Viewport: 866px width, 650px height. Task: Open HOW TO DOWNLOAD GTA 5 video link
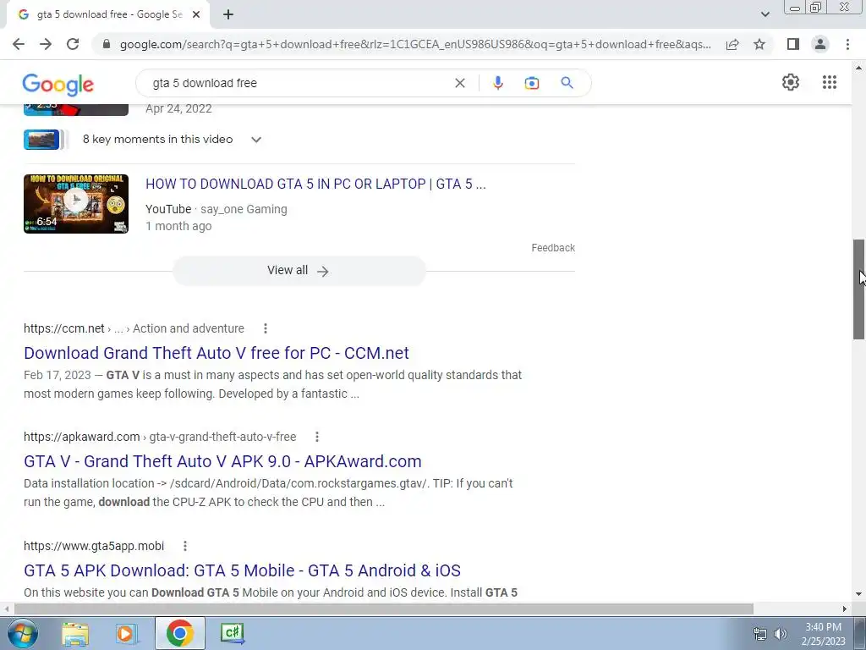coord(315,184)
